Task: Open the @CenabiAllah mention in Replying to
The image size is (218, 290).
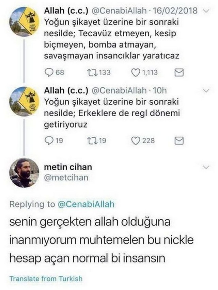Action: [86, 204]
